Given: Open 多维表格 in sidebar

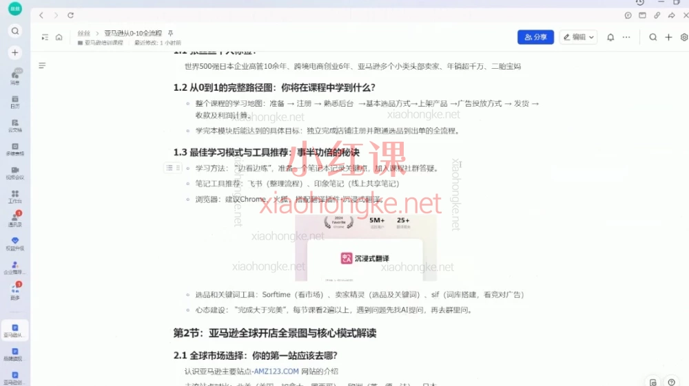Looking at the screenshot, I should pyautogui.click(x=15, y=149).
